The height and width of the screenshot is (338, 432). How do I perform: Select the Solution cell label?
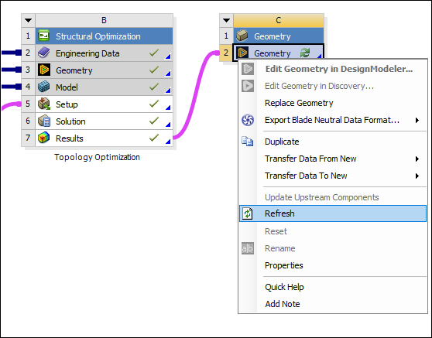tap(70, 121)
